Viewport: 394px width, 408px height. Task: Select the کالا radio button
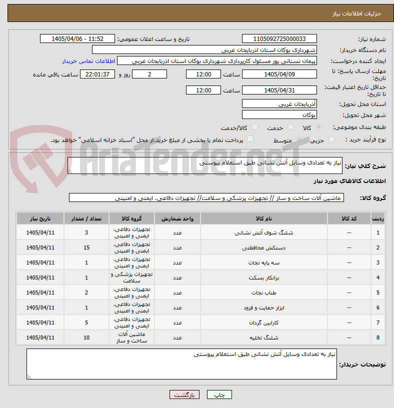(318, 127)
